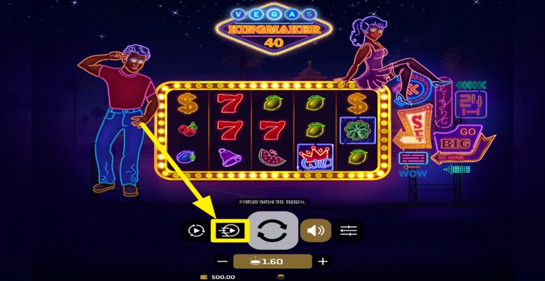The height and width of the screenshot is (281, 545).
Task: Increase bet with the plus button
Action: pyautogui.click(x=323, y=261)
